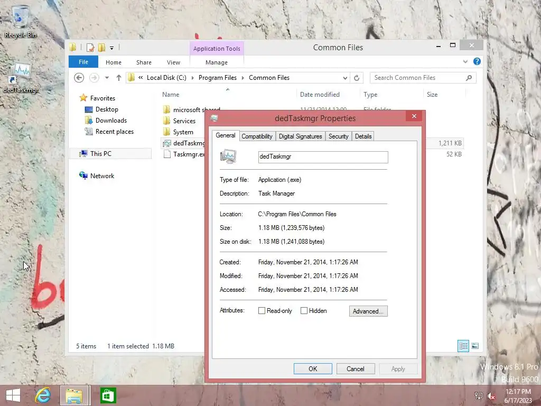Open the Home ribbon tab
This screenshot has width=541, height=406.
click(114, 62)
